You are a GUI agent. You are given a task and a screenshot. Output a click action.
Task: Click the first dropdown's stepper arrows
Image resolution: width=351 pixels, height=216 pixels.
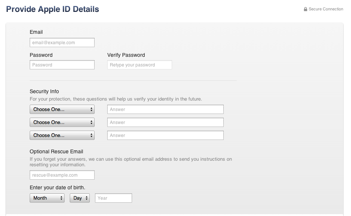click(91, 109)
